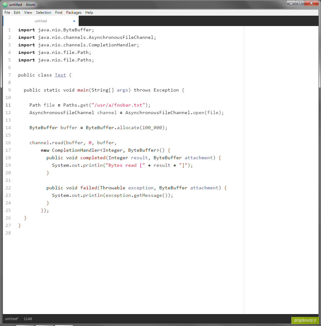
Task: Click the "result" parameter on line 18
Action: [139, 158]
